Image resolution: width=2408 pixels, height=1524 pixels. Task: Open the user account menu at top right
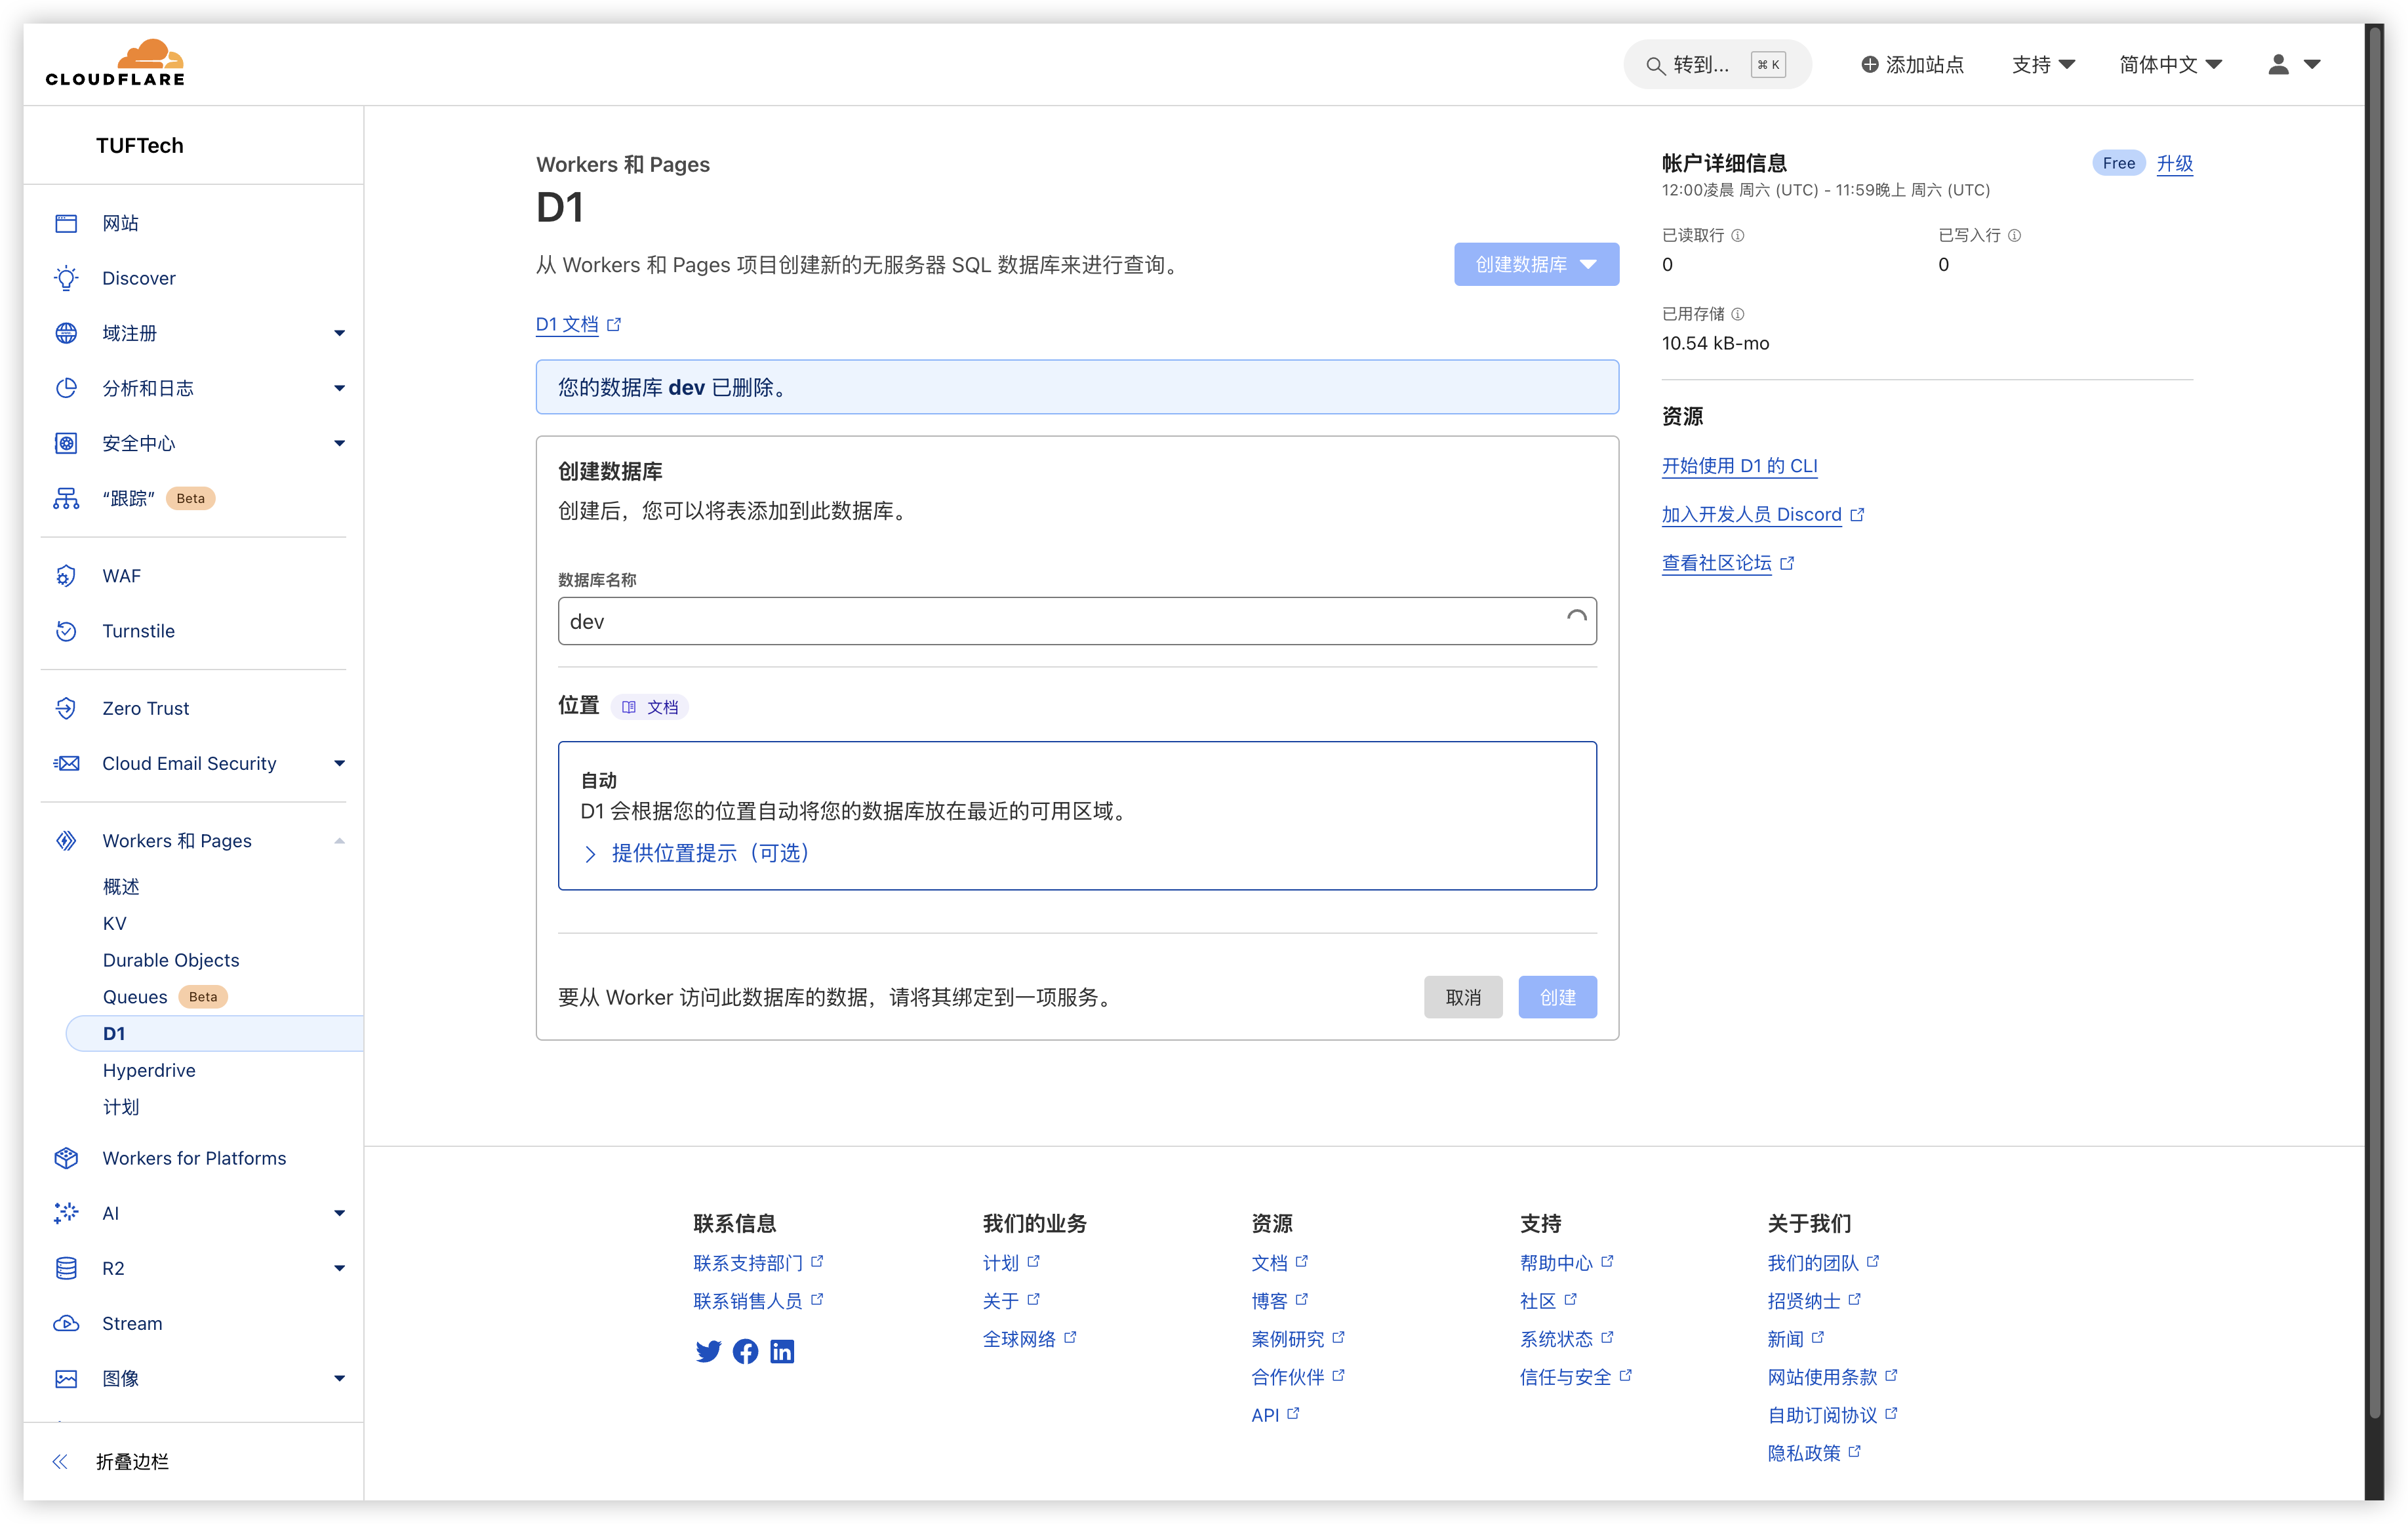pyautogui.click(x=2294, y=64)
